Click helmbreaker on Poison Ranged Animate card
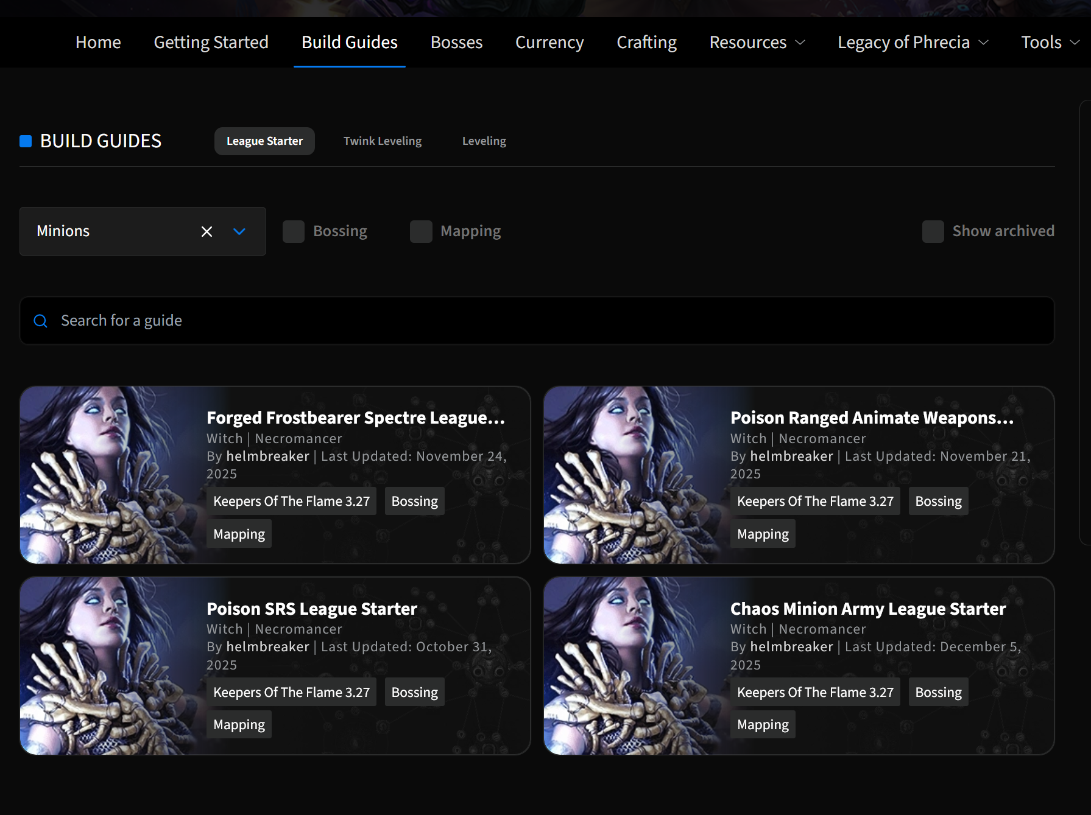This screenshot has width=1091, height=815. 791,456
